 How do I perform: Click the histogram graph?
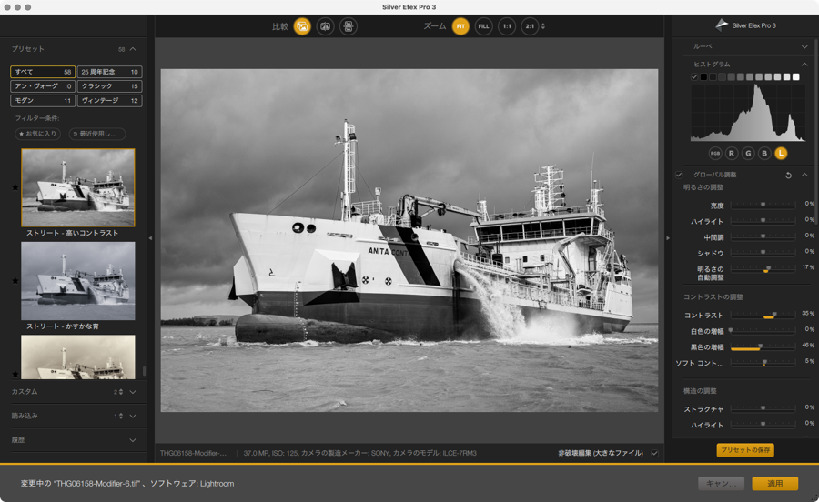click(748, 113)
